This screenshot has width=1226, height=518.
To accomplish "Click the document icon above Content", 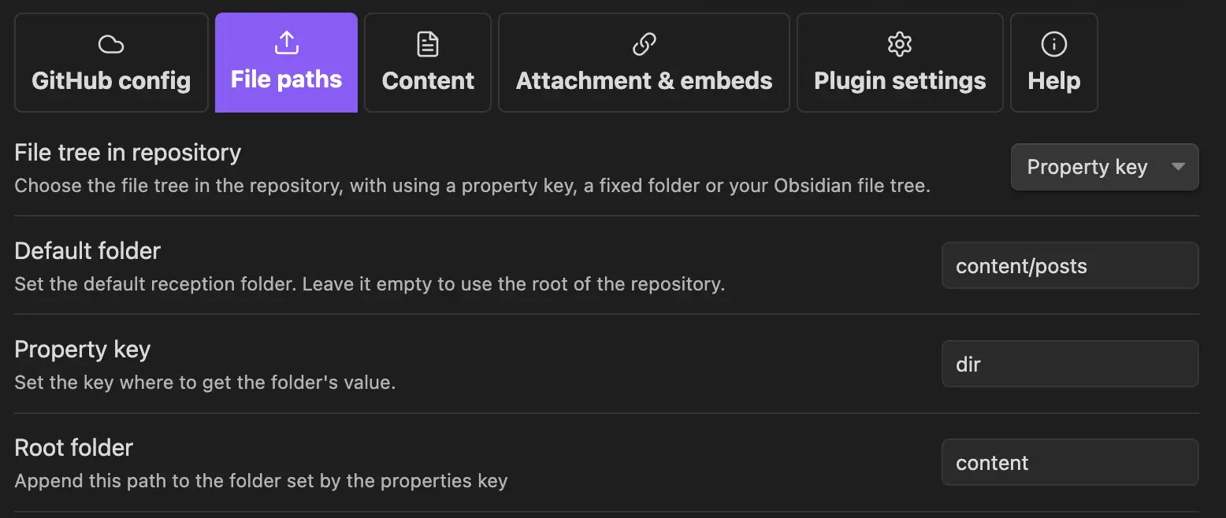I will [428, 45].
